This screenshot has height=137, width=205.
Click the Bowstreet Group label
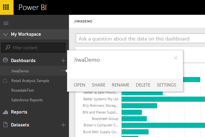tap(105, 119)
